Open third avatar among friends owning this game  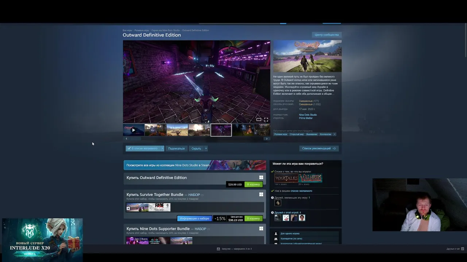(294, 218)
